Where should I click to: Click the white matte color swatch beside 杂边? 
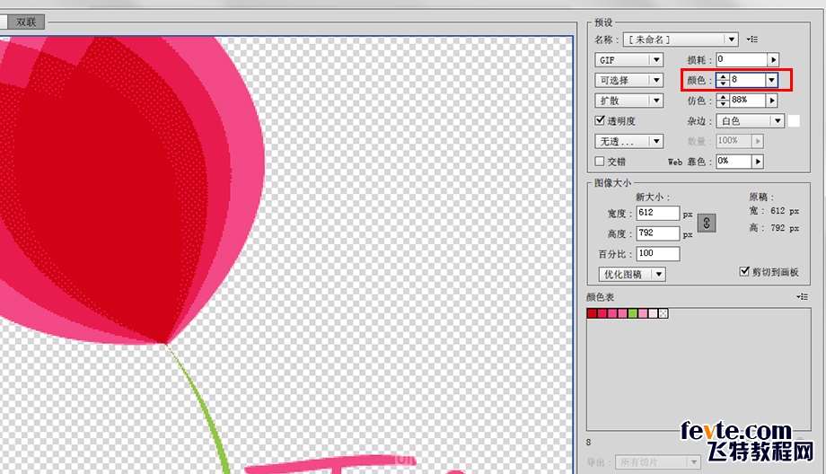[x=794, y=121]
